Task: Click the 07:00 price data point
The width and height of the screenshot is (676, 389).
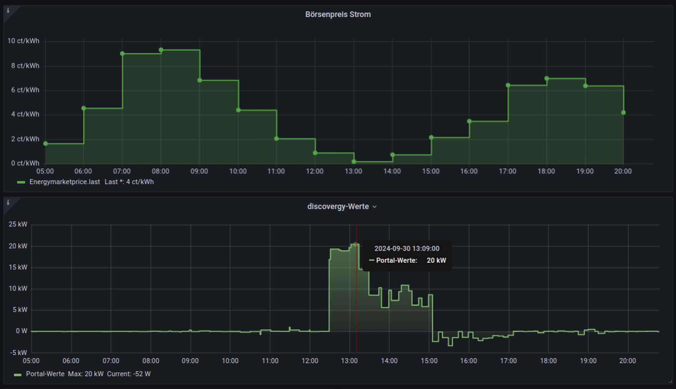Action: [x=122, y=54]
